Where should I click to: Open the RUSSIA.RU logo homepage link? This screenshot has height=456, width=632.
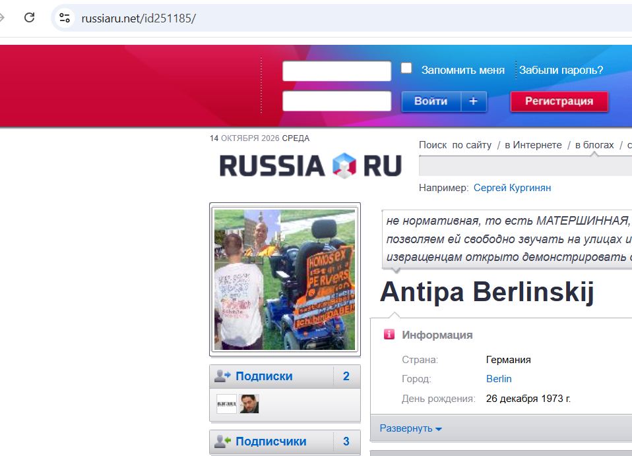(x=310, y=165)
